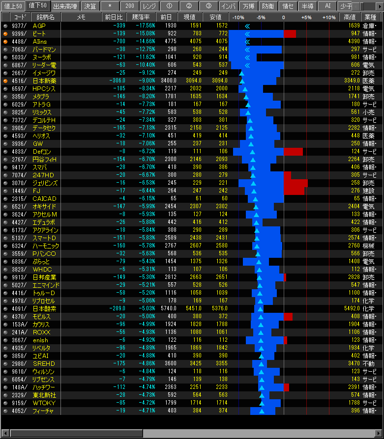Click the round marker beside 6597 HPCシス
This screenshot has height=439, width=384.
pyautogui.click(x=5, y=89)
